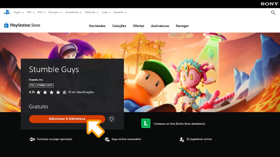Open the 31 mil classificações ratings link
280x157 pixels.
(x=81, y=92)
